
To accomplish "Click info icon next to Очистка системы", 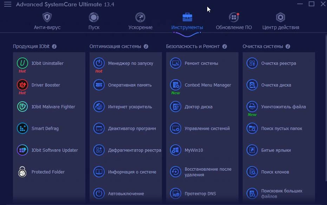I will [288, 46].
